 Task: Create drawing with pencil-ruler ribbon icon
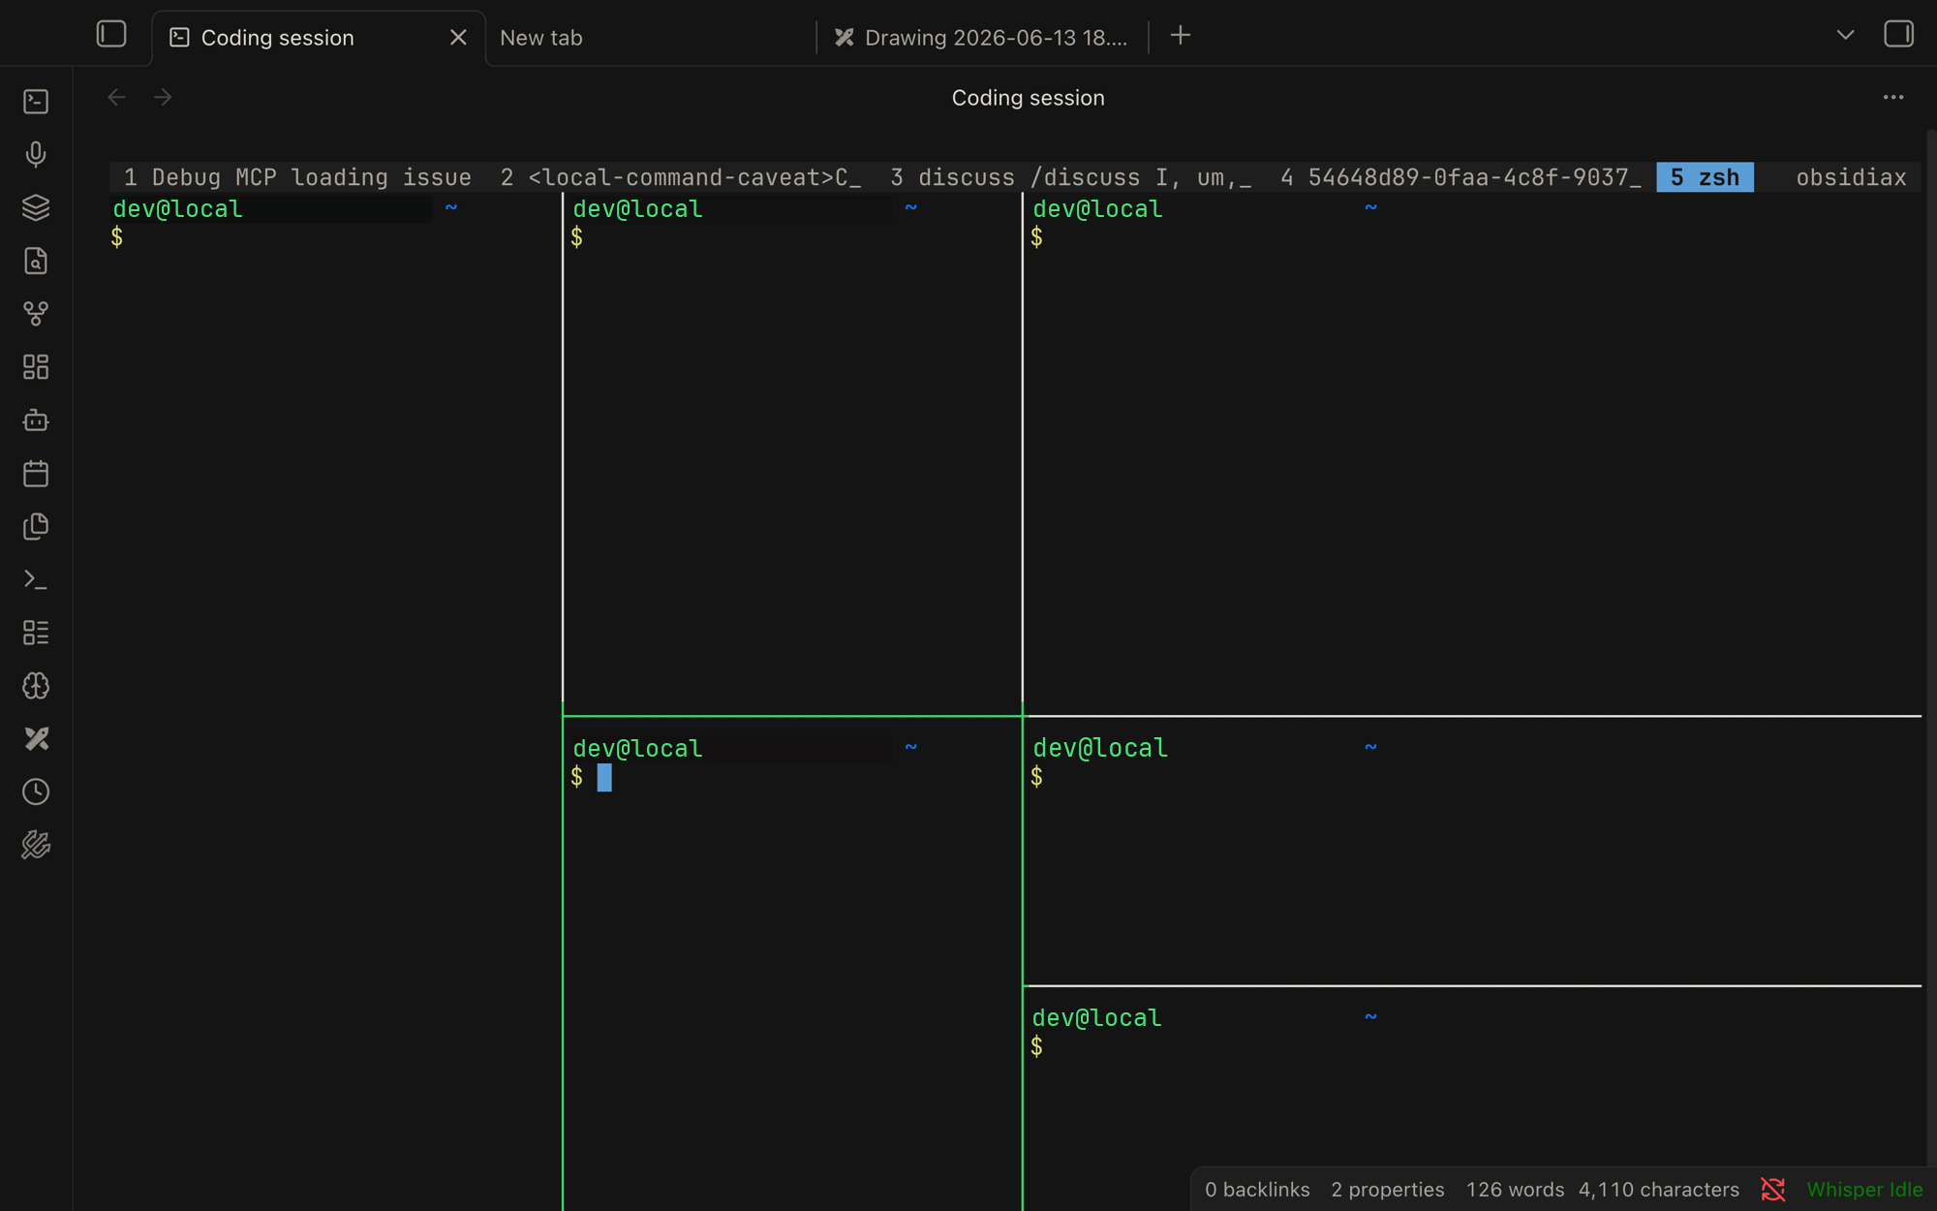[36, 739]
